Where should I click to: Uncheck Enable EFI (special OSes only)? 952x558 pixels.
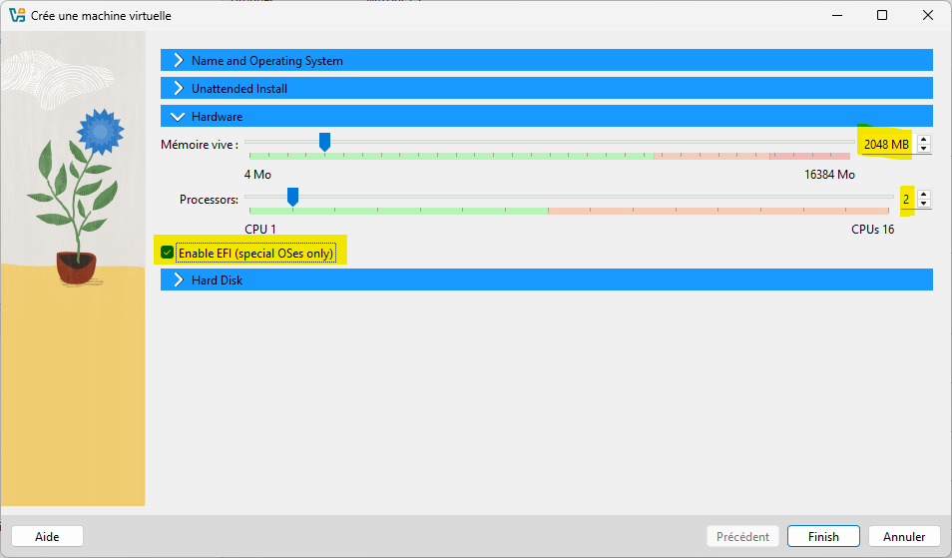point(167,253)
